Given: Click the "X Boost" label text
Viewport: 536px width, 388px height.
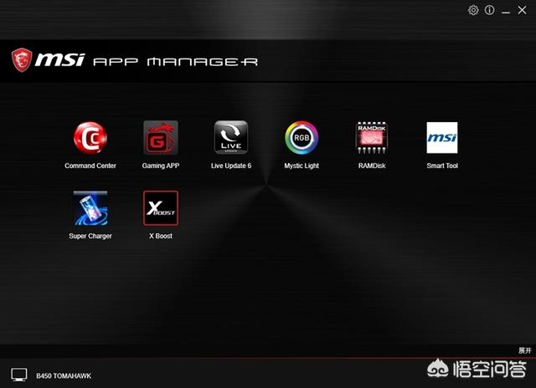Looking at the screenshot, I should pyautogui.click(x=161, y=236).
